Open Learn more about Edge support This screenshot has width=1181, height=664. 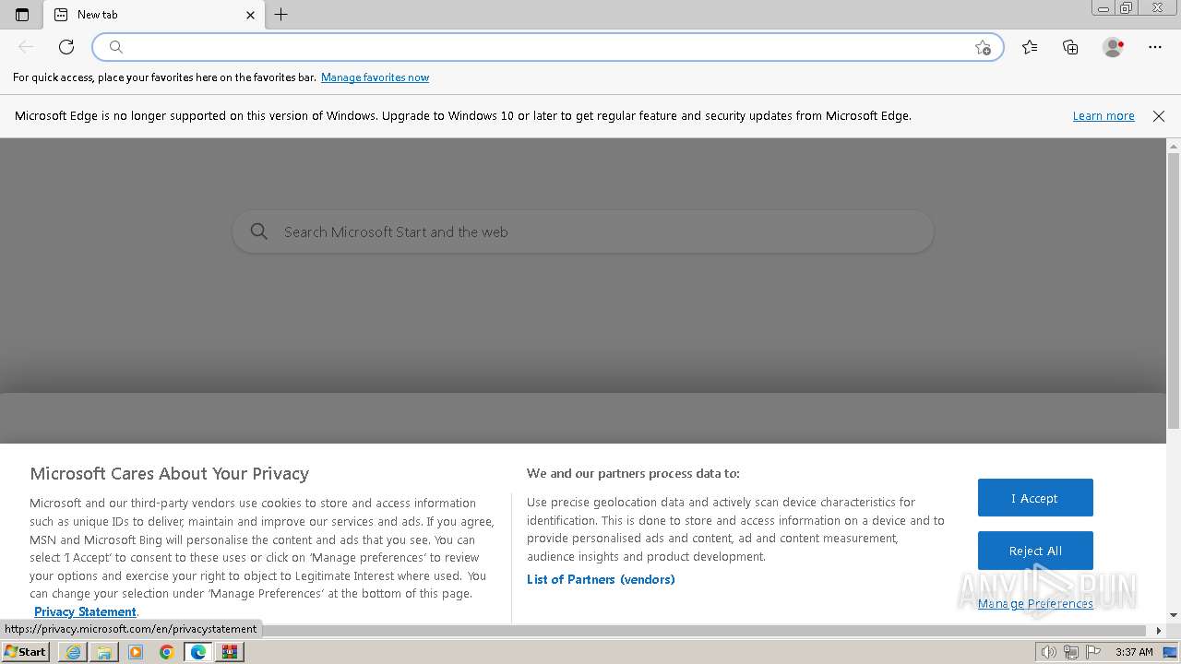pos(1103,116)
